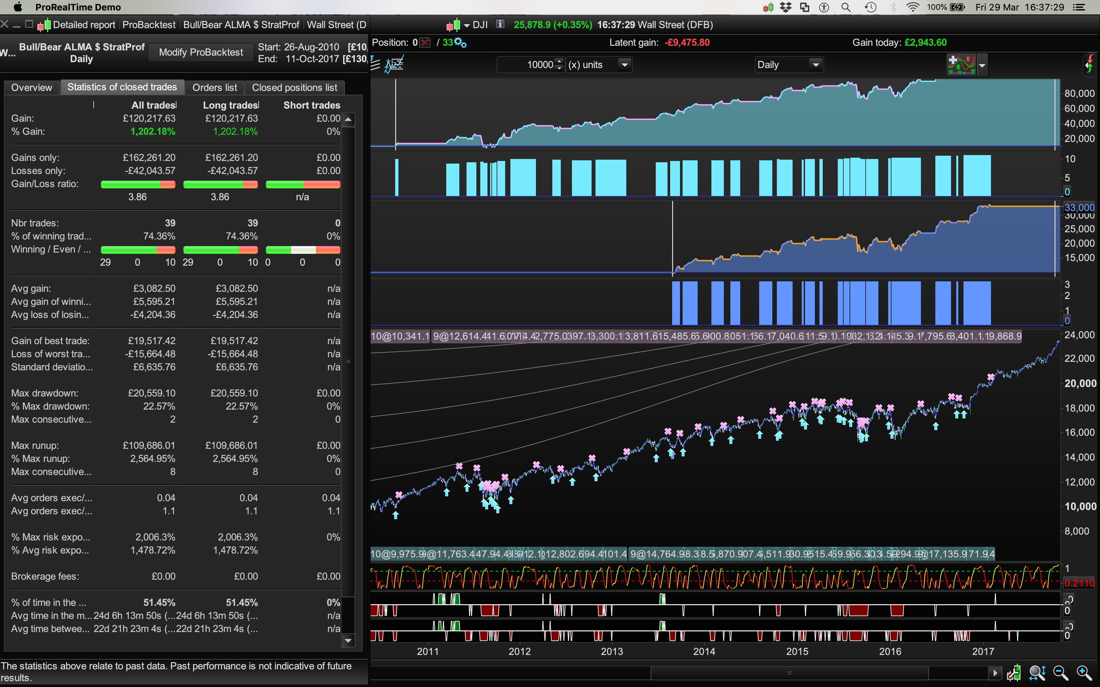This screenshot has width=1100, height=687.
Task: Expand the indicator button dropdown arrow
Action: click(x=982, y=65)
